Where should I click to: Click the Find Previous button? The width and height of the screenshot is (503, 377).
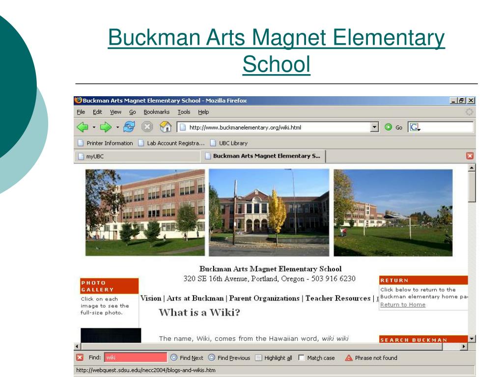(229, 358)
